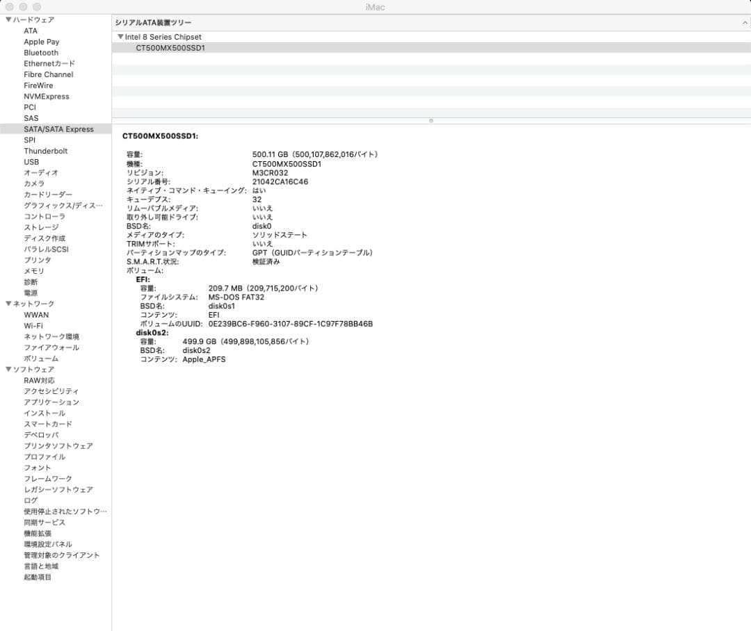This screenshot has width=751, height=631.
Task: Select the NVMExpress entry
Action: 47,96
